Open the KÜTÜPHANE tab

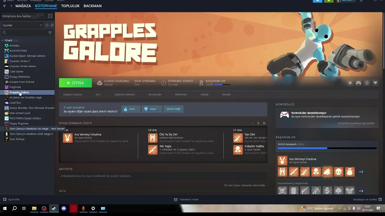(46, 6)
